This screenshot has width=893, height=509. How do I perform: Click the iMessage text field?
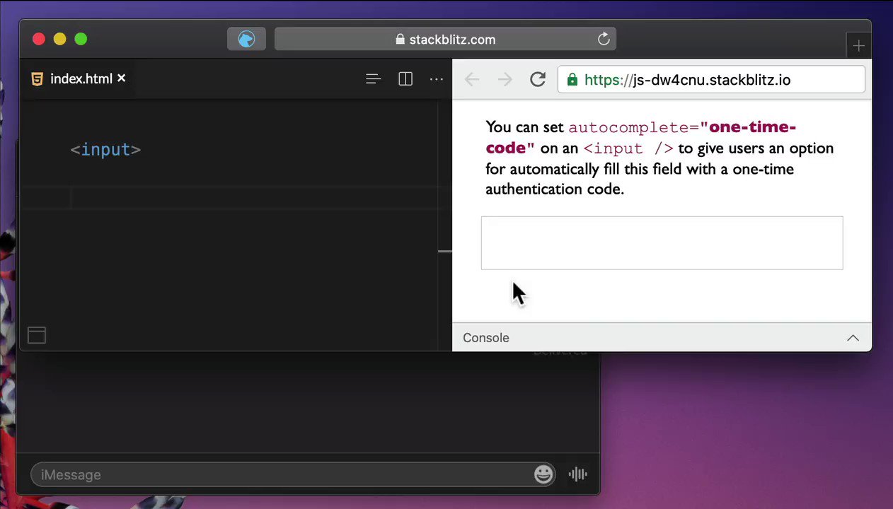coord(283,474)
